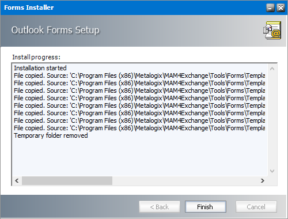The width and height of the screenshot is (288, 219).
Task: Click the blank area inside the log box
Action: tap(140, 157)
